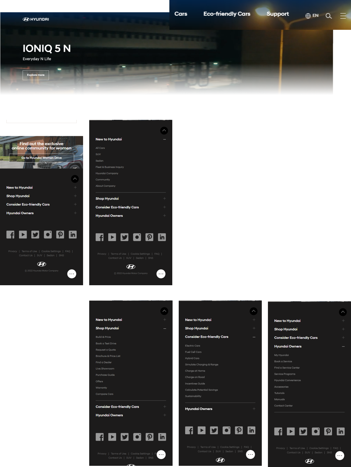Viewport: 351px width, 467px height.
Task: Click Hyundai footer logo in panel with New to Hyundai expanded
Action: click(131, 267)
